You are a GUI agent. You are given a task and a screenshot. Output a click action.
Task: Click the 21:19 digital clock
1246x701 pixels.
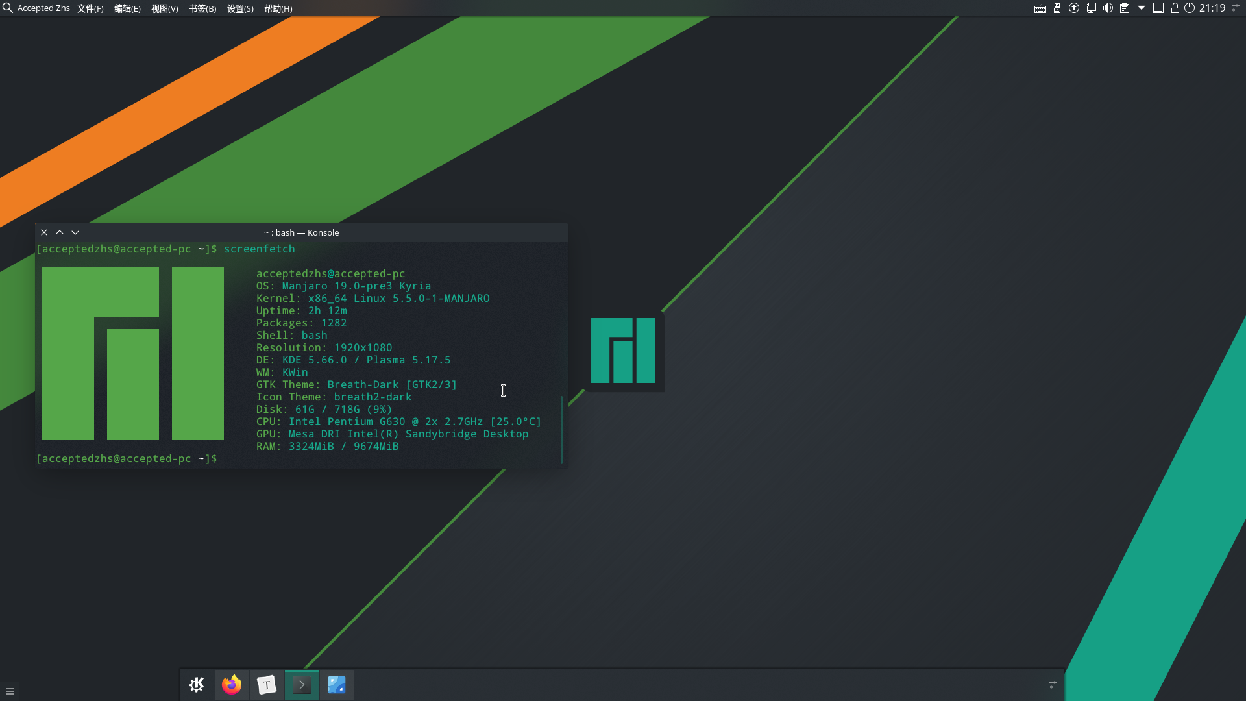1212,8
